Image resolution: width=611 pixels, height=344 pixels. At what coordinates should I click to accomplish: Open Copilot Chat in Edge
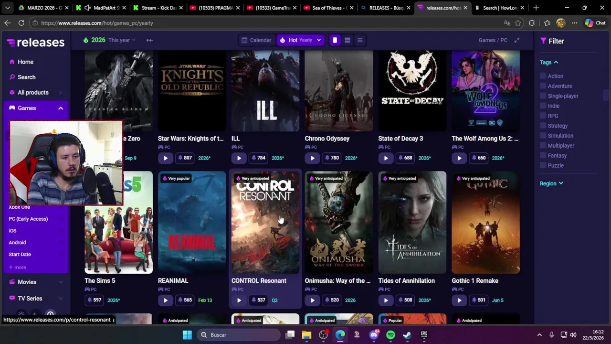tap(595, 23)
